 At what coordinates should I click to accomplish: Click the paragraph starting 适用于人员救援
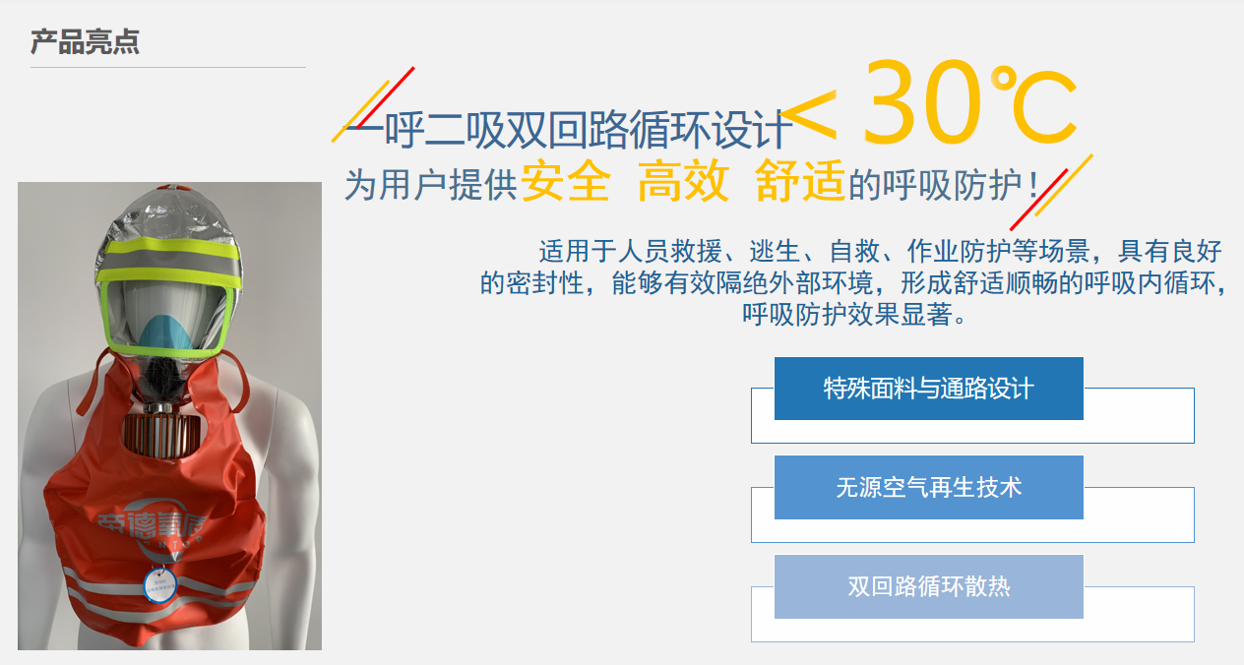tap(852, 281)
